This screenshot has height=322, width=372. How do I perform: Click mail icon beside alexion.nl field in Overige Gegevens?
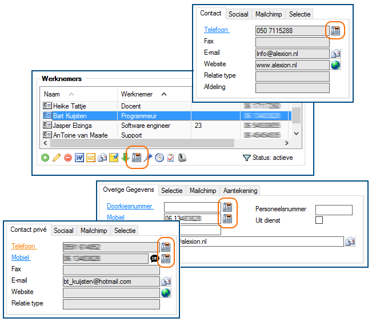350,241
